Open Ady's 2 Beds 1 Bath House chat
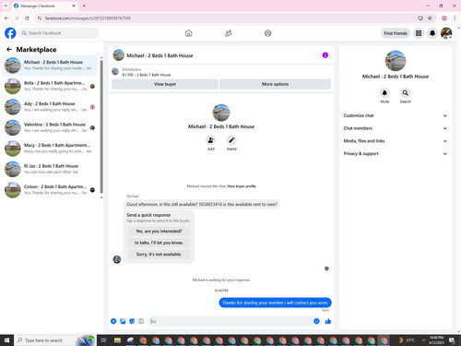This screenshot has height=346, width=461. [50, 107]
